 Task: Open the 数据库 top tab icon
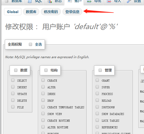pos(7,1)
